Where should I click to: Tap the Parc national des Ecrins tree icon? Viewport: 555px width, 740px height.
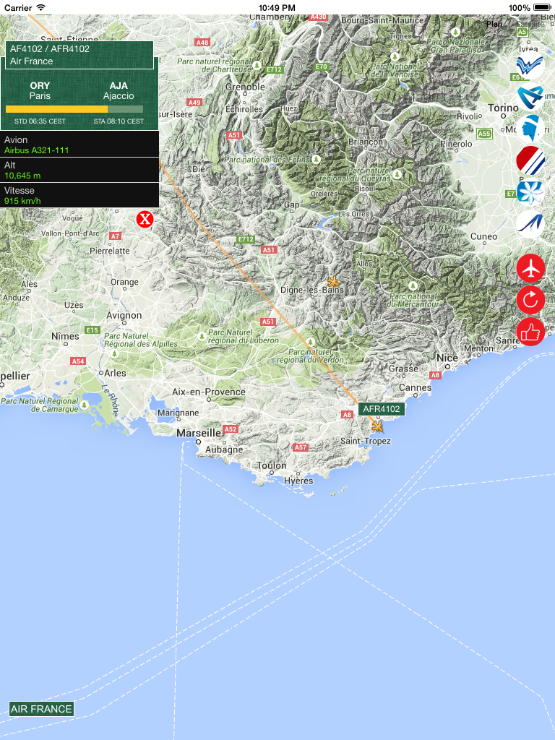pyautogui.click(x=316, y=160)
